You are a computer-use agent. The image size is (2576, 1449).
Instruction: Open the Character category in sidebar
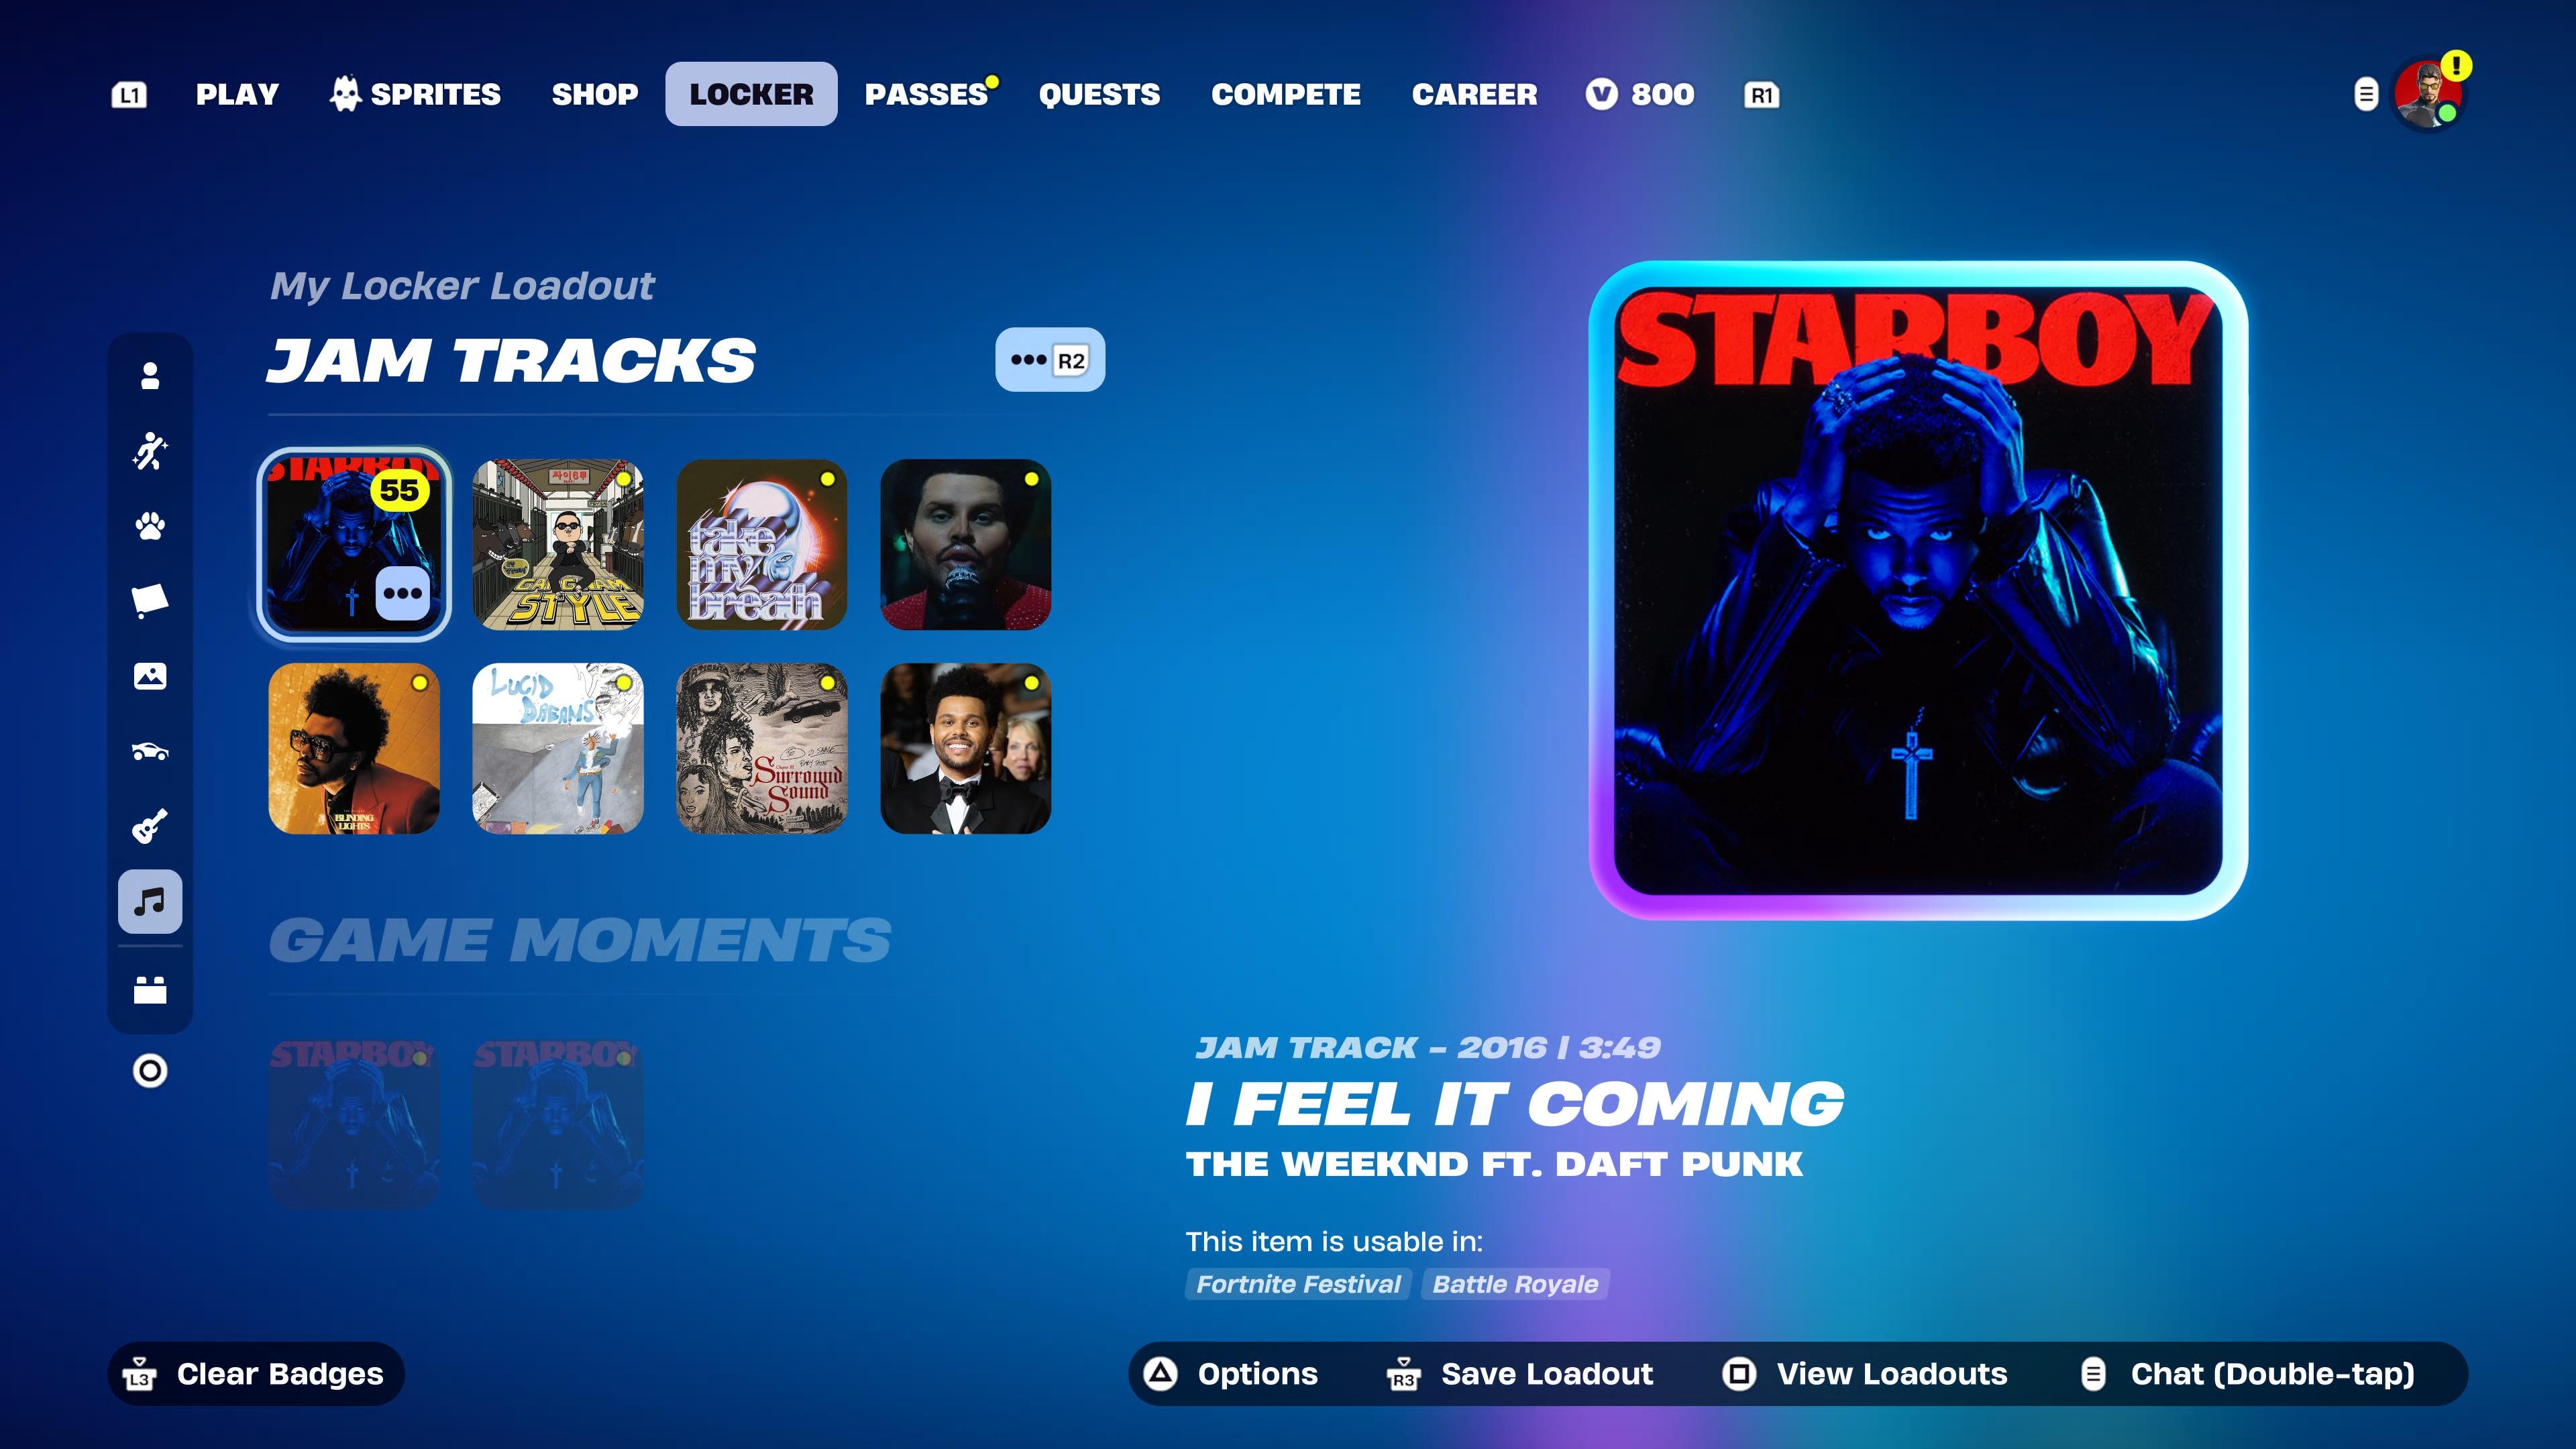coord(150,376)
